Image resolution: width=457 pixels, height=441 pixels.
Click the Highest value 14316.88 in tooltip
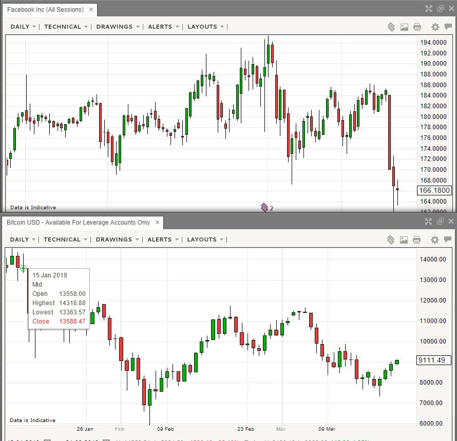[x=72, y=303]
